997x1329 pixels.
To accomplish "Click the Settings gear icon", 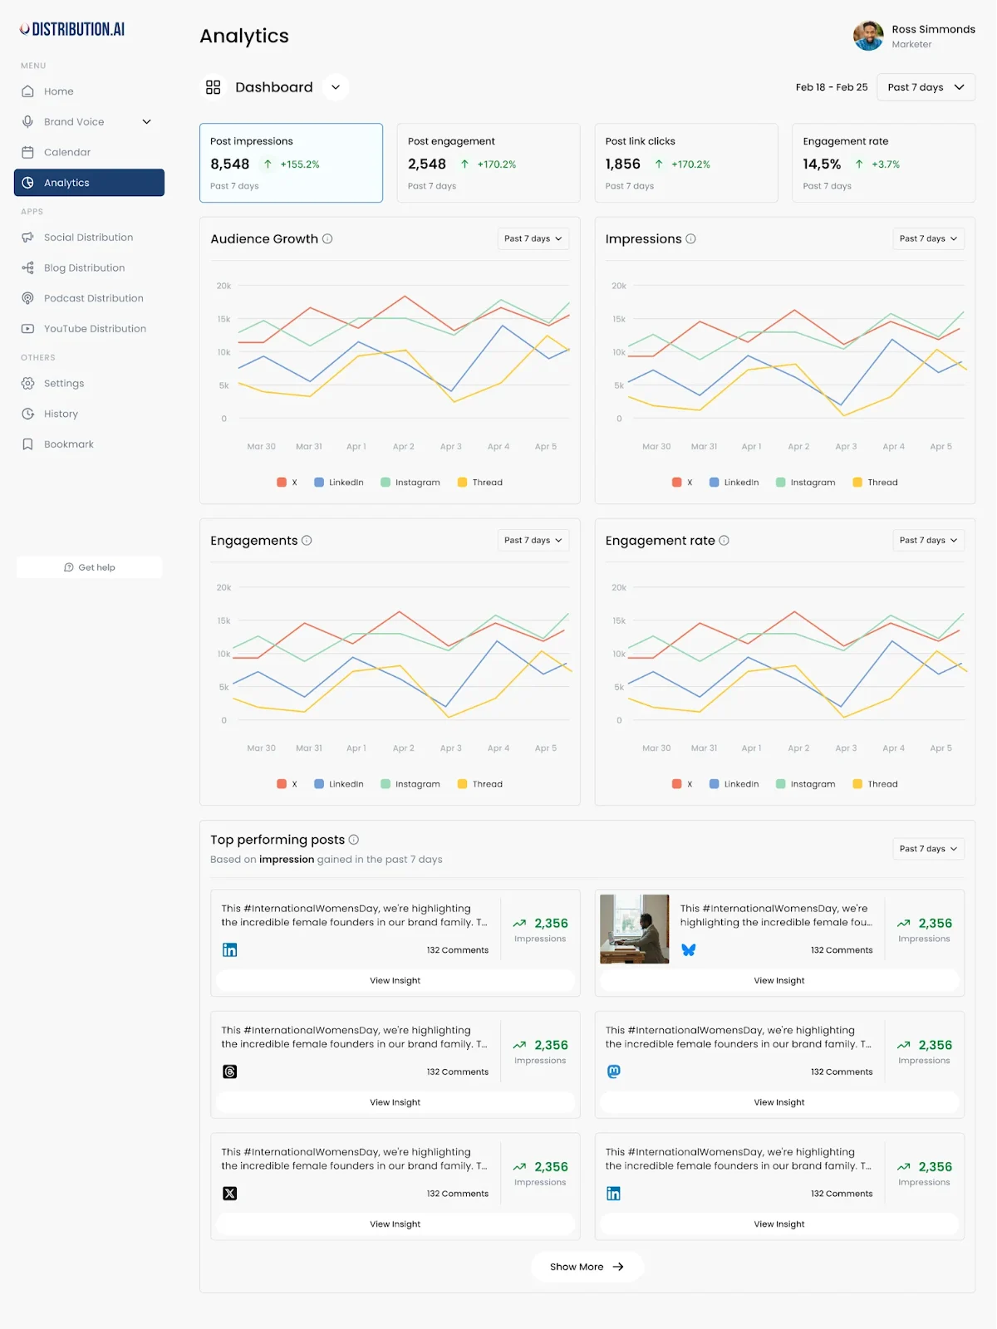I will [x=27, y=383].
